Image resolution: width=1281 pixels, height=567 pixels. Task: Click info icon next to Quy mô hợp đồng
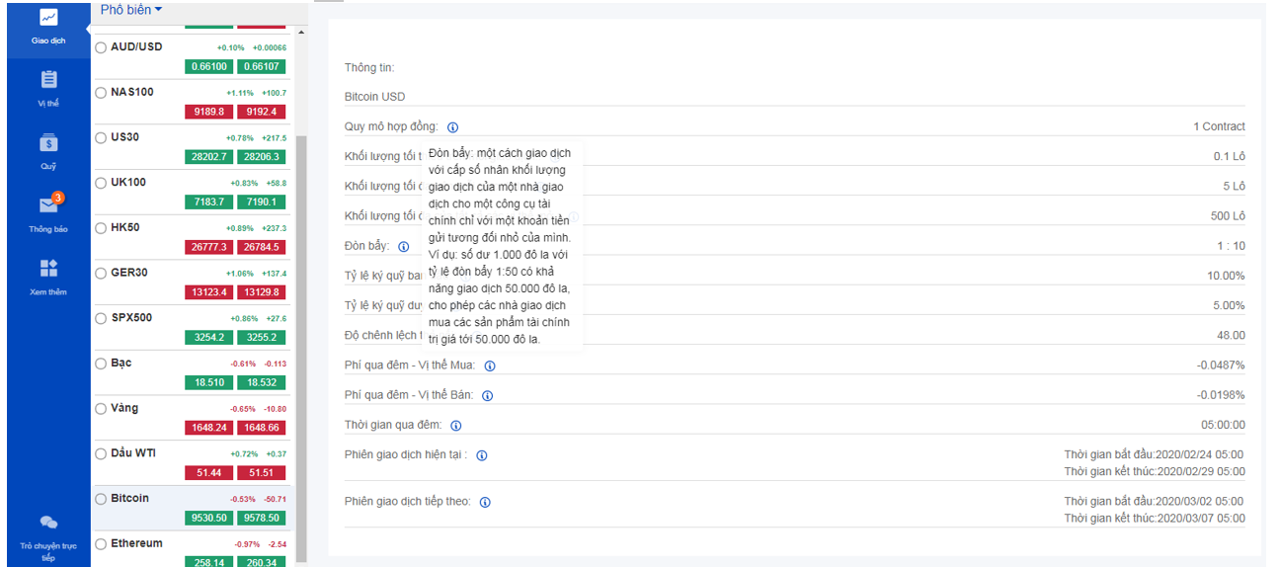tap(452, 127)
